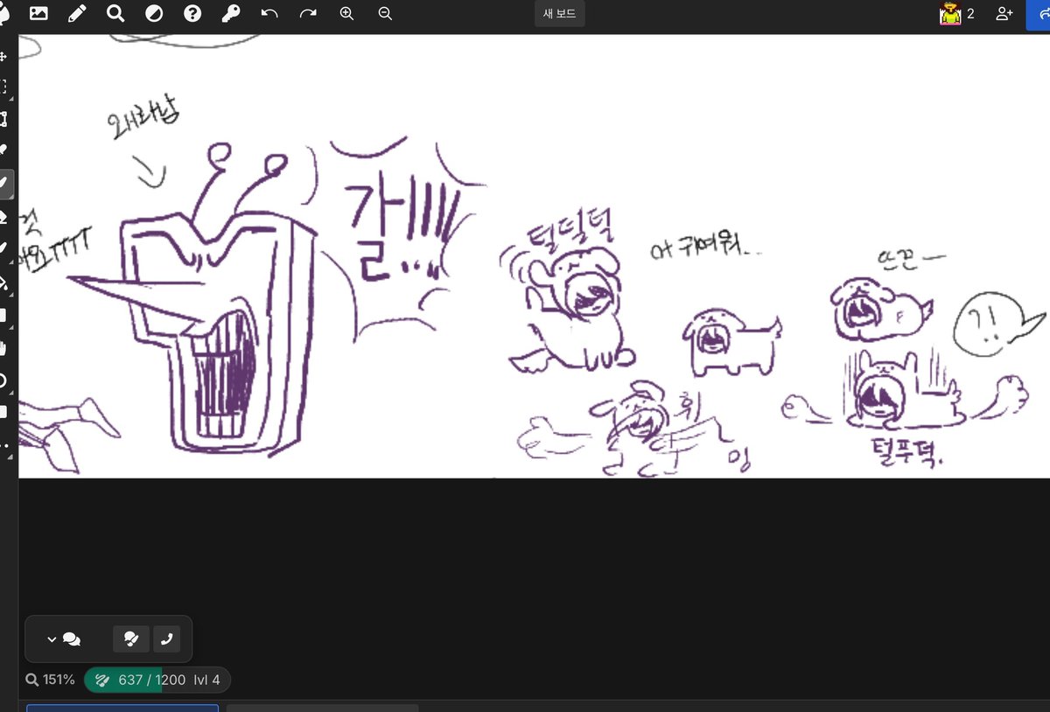Open the search magnifier in top bar
1050x712 pixels.
pos(115,14)
